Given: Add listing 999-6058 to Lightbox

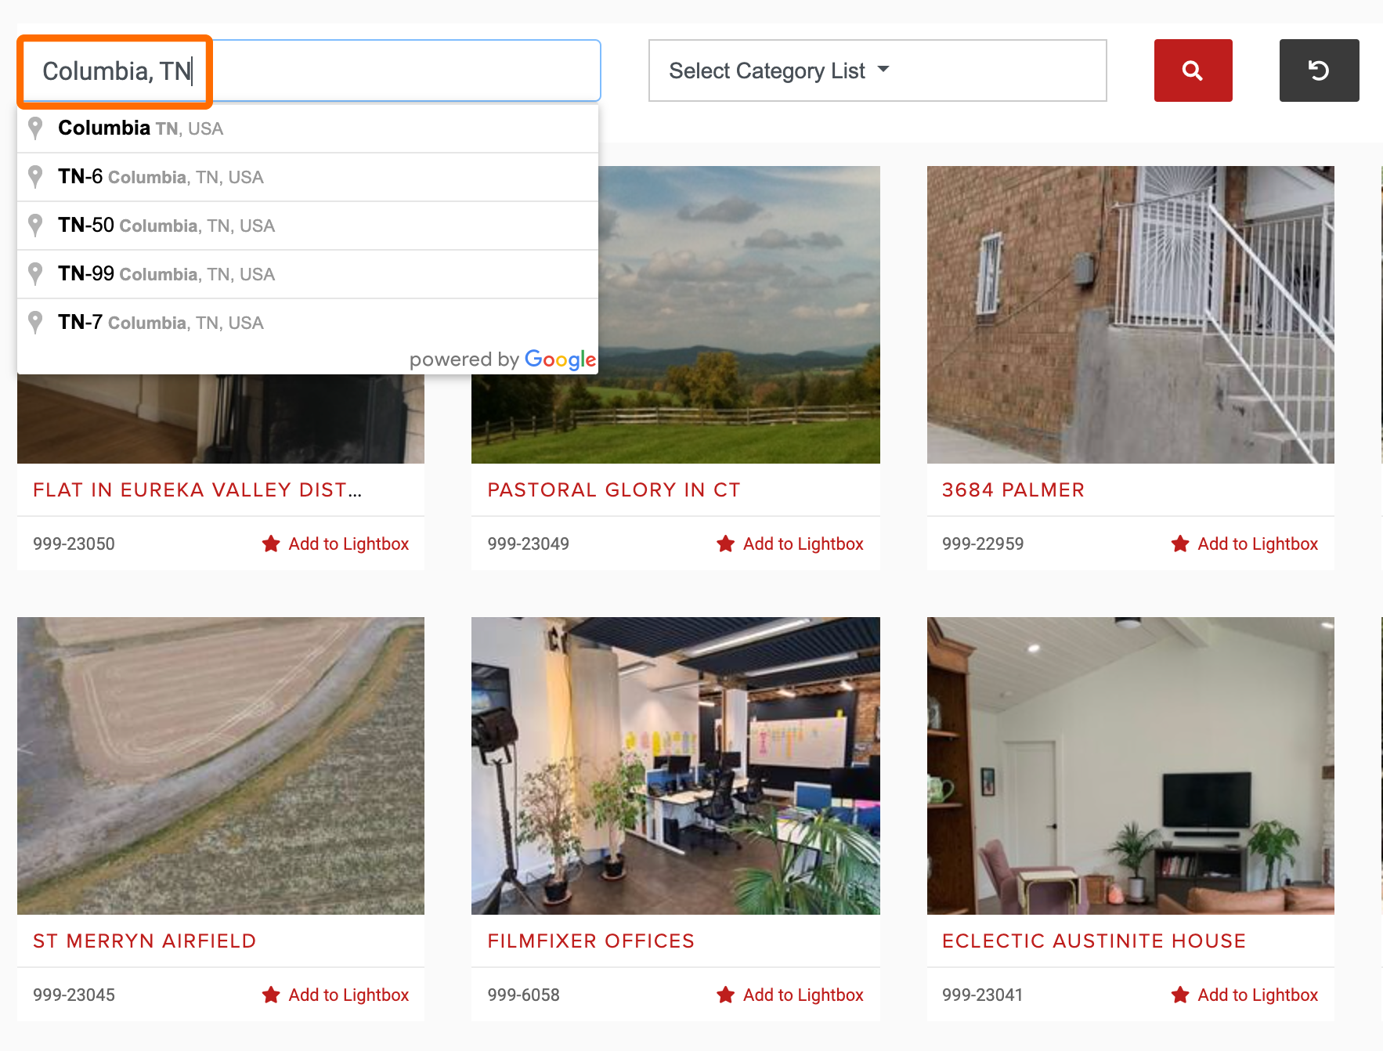Looking at the screenshot, I should [x=789, y=995].
